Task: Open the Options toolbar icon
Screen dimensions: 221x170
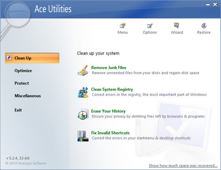Action: [149, 26]
